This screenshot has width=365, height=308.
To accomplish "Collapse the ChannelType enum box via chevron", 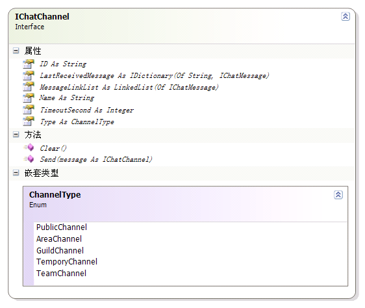I will click(x=338, y=194).
